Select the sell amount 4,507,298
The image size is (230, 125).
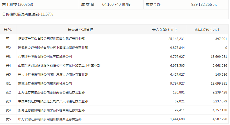pyautogui.click(x=220, y=119)
